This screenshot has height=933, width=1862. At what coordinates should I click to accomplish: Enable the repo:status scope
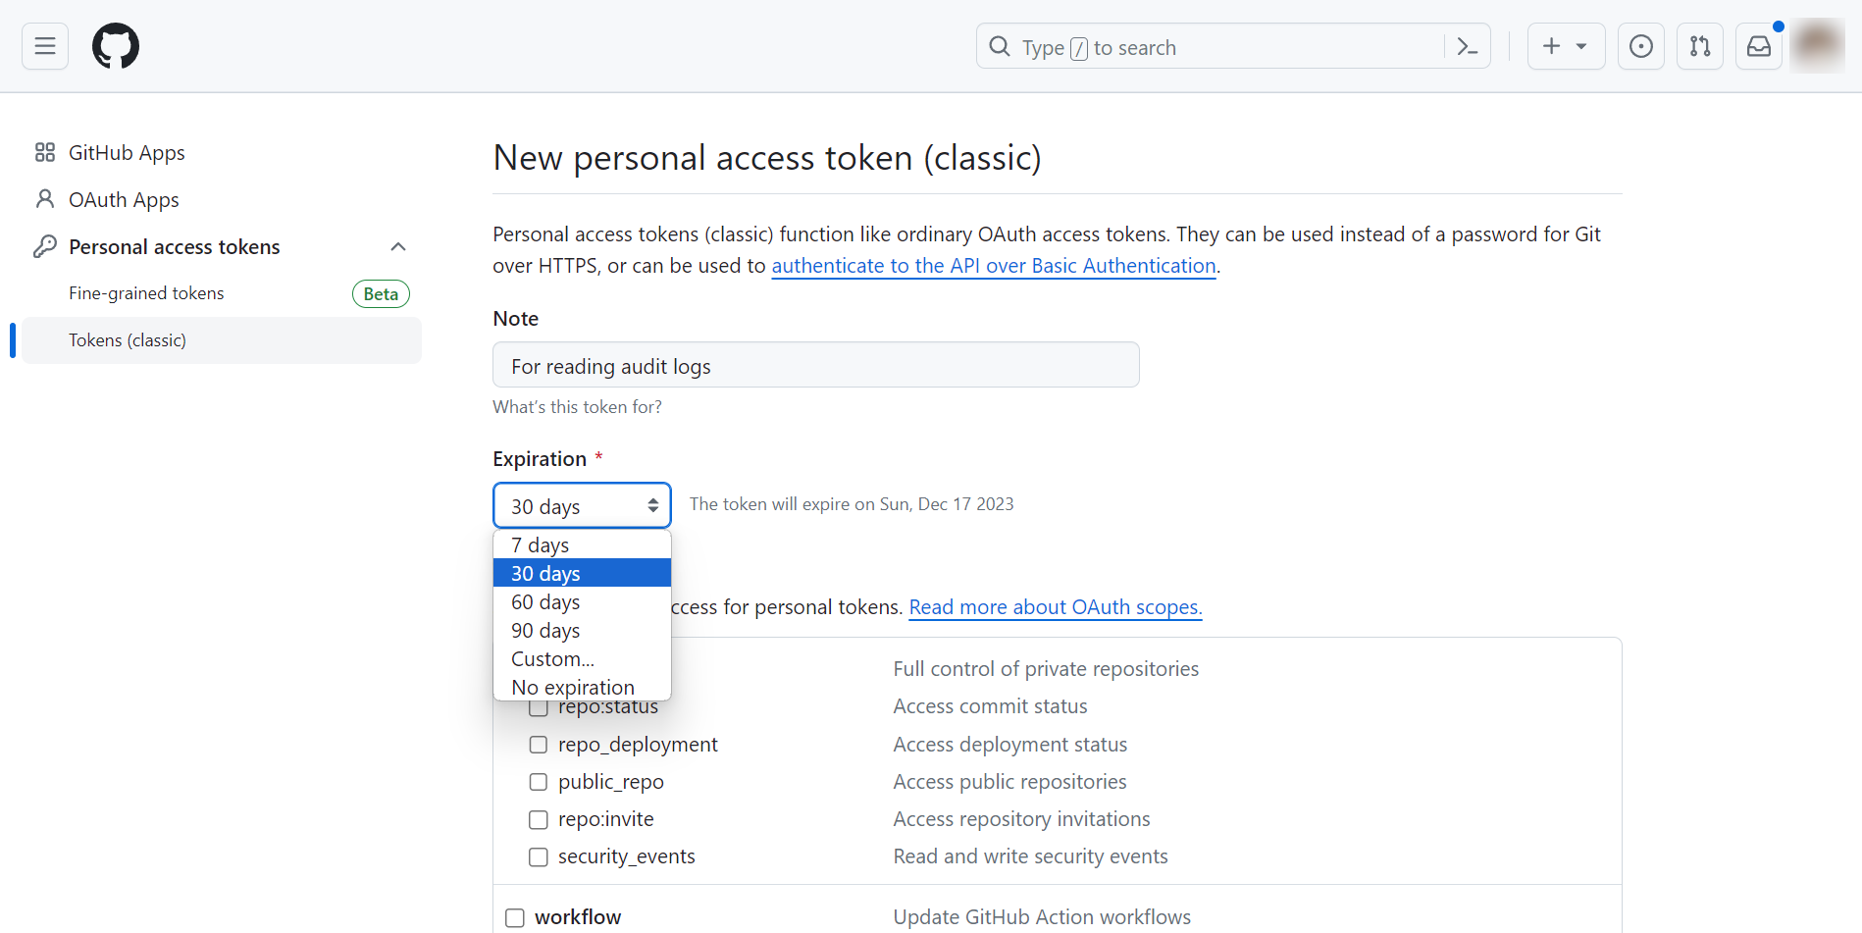point(538,706)
